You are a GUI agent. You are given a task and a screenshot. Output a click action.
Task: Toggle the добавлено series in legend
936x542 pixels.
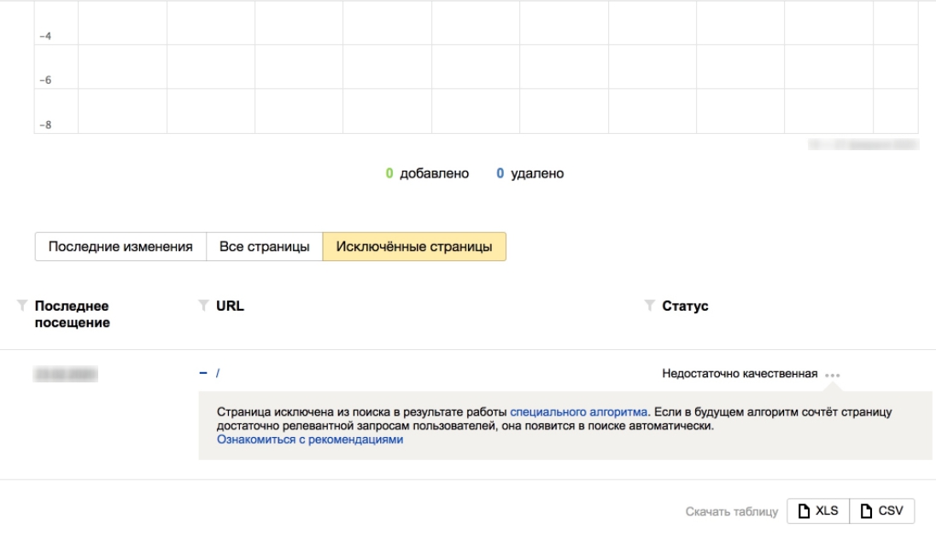click(427, 173)
